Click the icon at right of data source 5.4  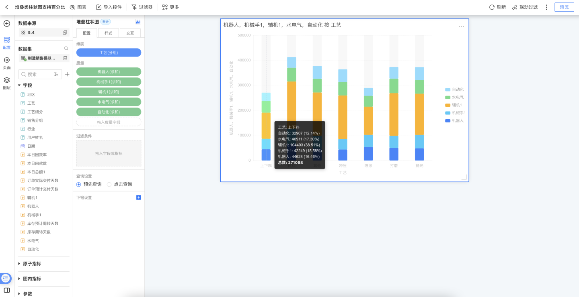point(65,33)
